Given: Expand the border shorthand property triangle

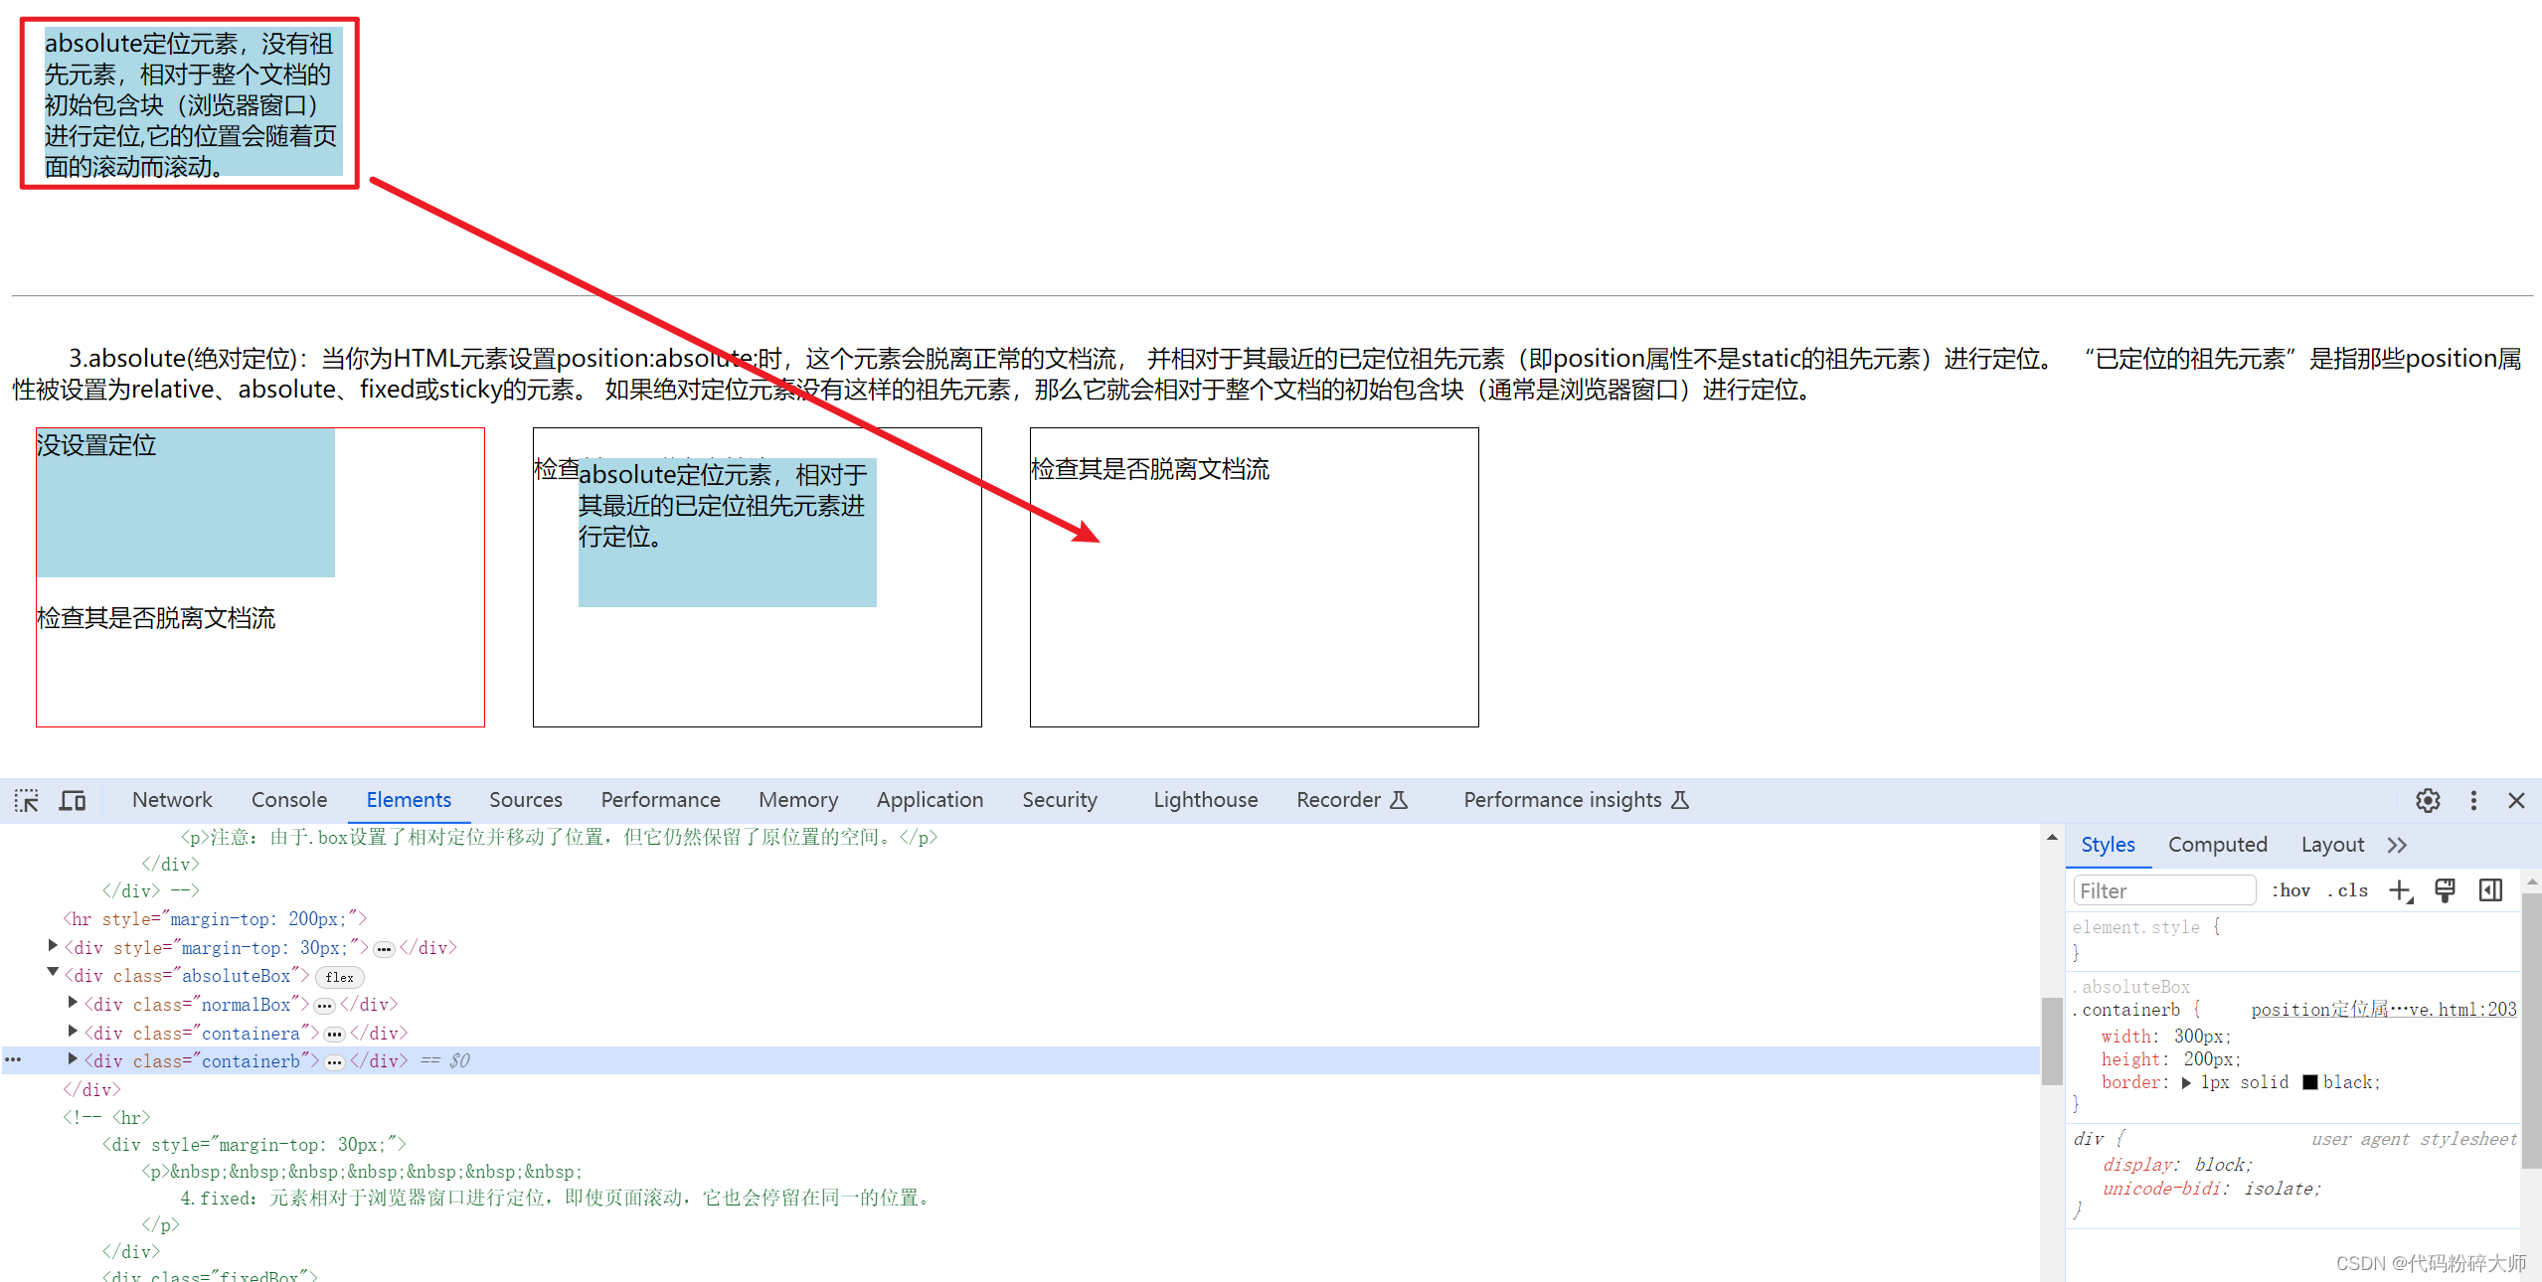Looking at the screenshot, I should pos(2186,1083).
